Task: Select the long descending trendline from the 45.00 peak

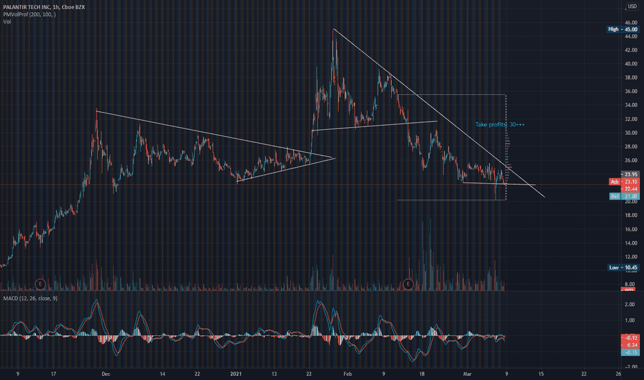Action: pyautogui.click(x=439, y=113)
